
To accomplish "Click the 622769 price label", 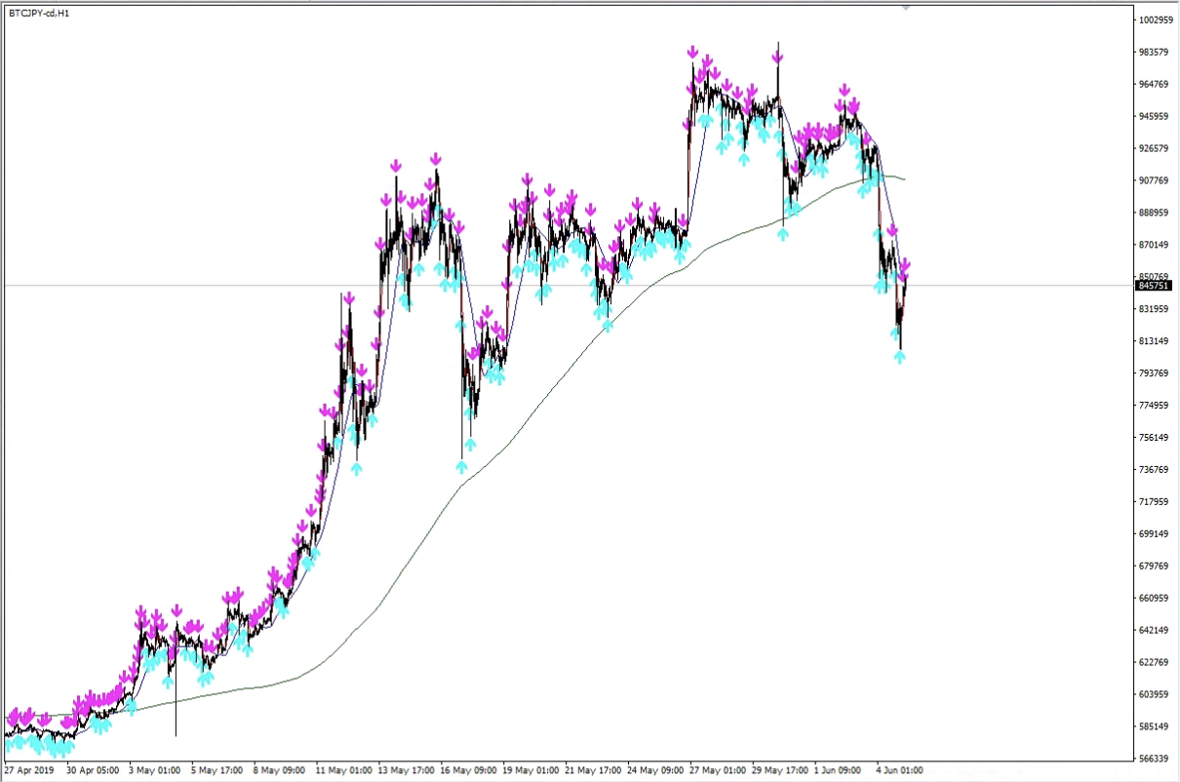I will tap(1155, 664).
